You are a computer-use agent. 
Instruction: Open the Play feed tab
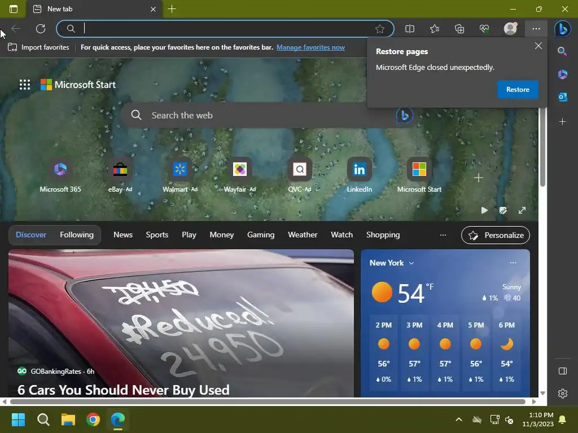[189, 235]
